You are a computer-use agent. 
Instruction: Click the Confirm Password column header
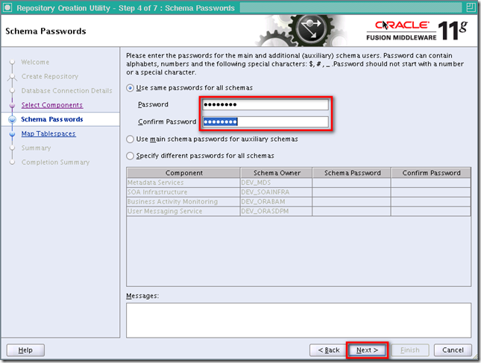click(x=431, y=173)
